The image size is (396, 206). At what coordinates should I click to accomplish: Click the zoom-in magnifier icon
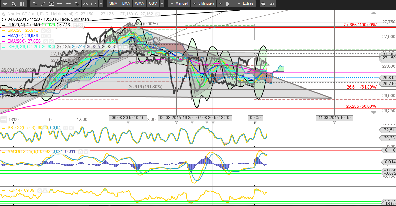point(263,4)
